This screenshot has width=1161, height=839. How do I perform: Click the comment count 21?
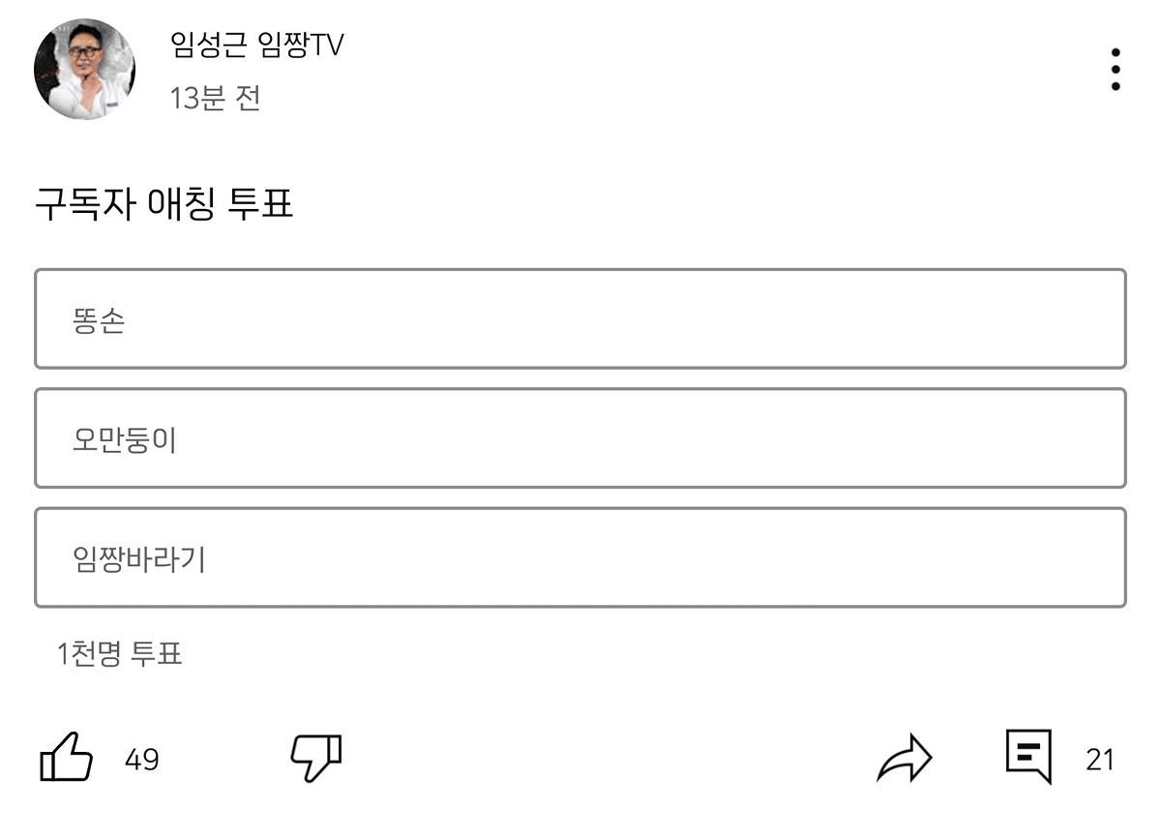tap(1100, 760)
